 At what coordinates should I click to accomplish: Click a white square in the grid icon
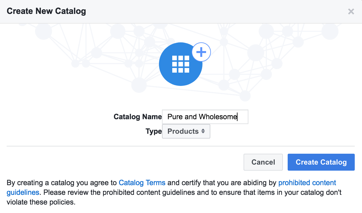181,64
